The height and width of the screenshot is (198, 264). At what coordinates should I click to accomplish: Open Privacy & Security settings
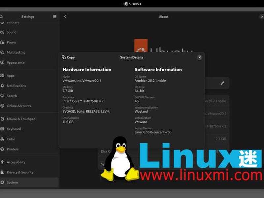29,172
